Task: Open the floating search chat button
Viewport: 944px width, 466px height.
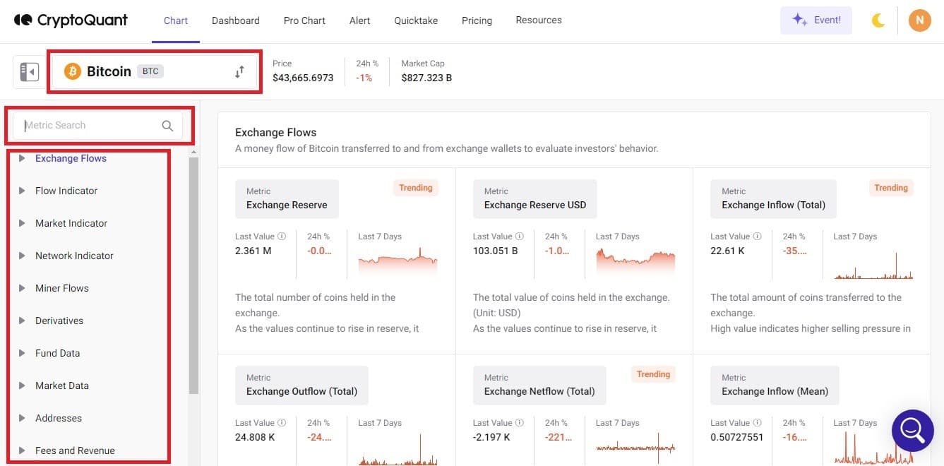Action: click(913, 430)
